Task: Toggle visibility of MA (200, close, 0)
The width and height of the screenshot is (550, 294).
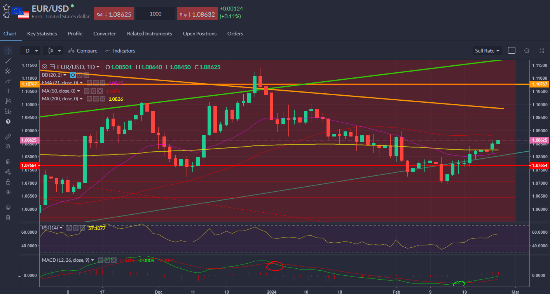Action: (x=89, y=99)
